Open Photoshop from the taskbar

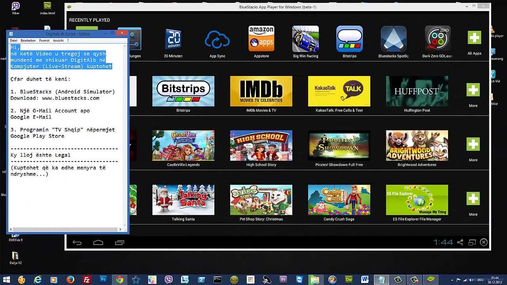click(x=103, y=280)
